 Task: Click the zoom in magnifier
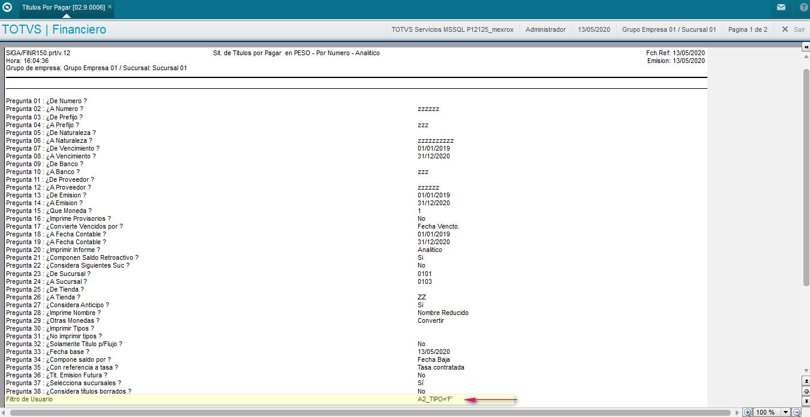tap(747, 412)
